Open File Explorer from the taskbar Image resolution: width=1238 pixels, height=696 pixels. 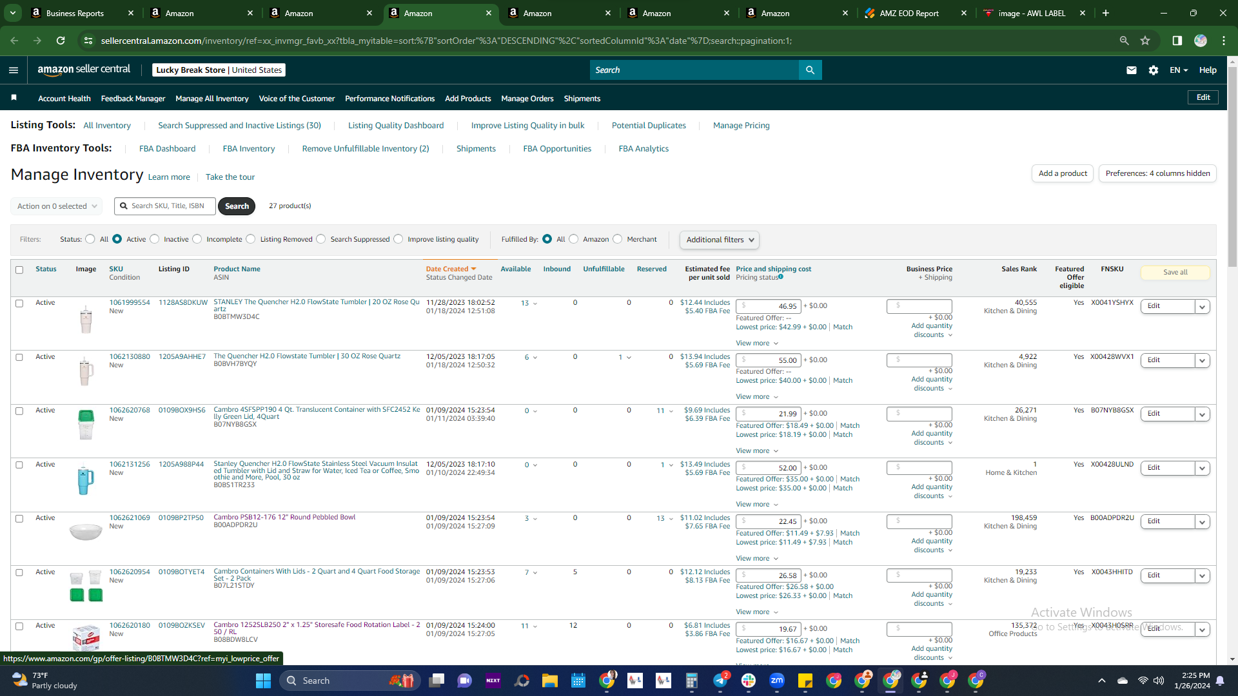[x=549, y=681]
